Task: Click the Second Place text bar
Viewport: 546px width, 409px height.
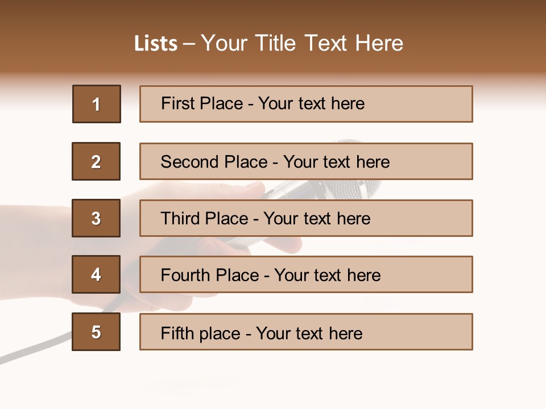Action: click(306, 161)
